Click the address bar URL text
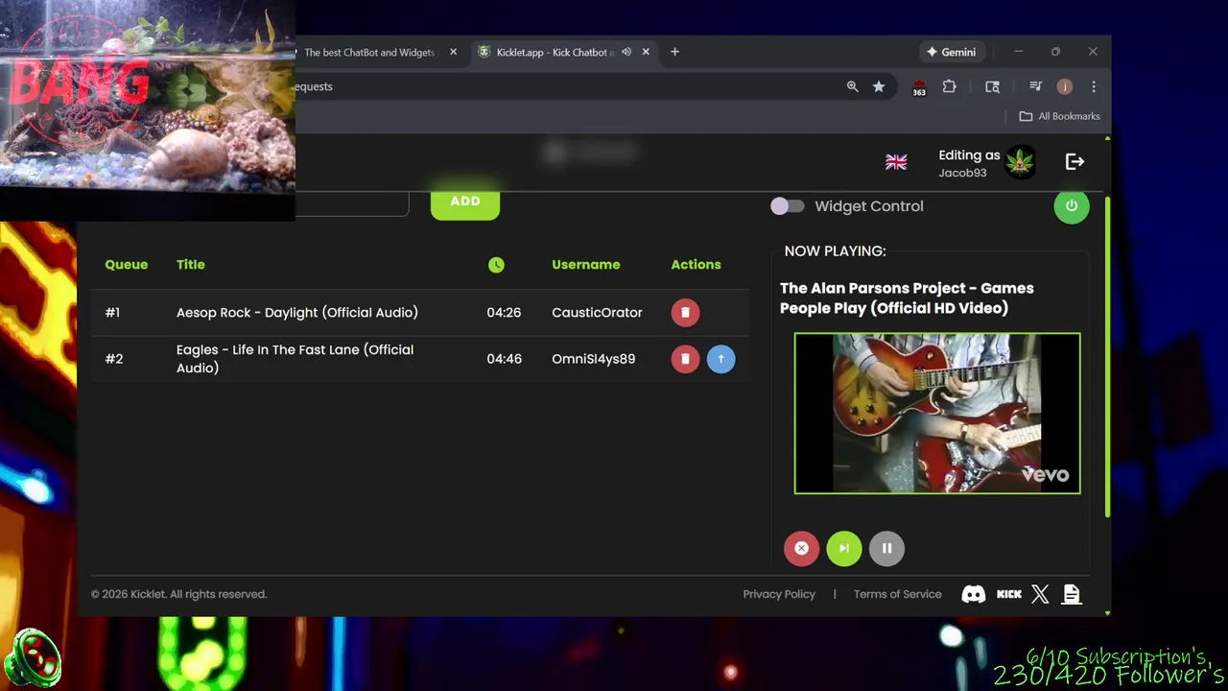The image size is (1228, 691). tap(314, 86)
